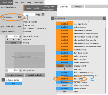Open the currency selector
Viewport: 108px width, 95px height.
[x=64, y=69]
